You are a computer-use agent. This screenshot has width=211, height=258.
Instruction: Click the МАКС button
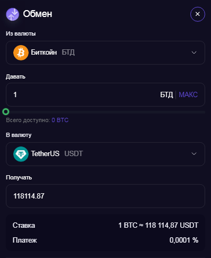(x=188, y=94)
